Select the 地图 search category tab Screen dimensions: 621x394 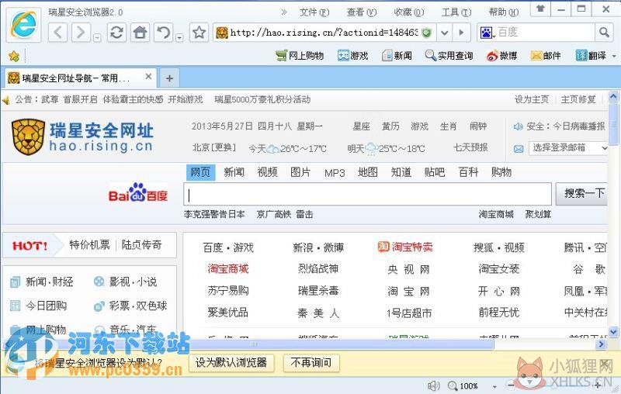tap(367, 172)
